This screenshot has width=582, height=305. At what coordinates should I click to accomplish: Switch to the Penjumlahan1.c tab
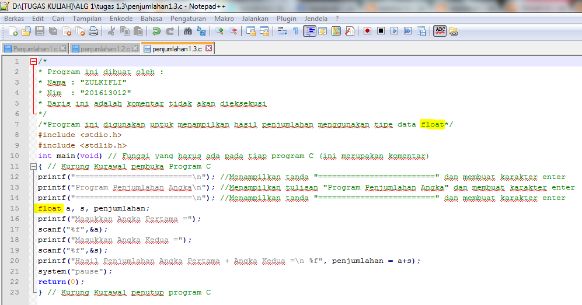(35, 48)
